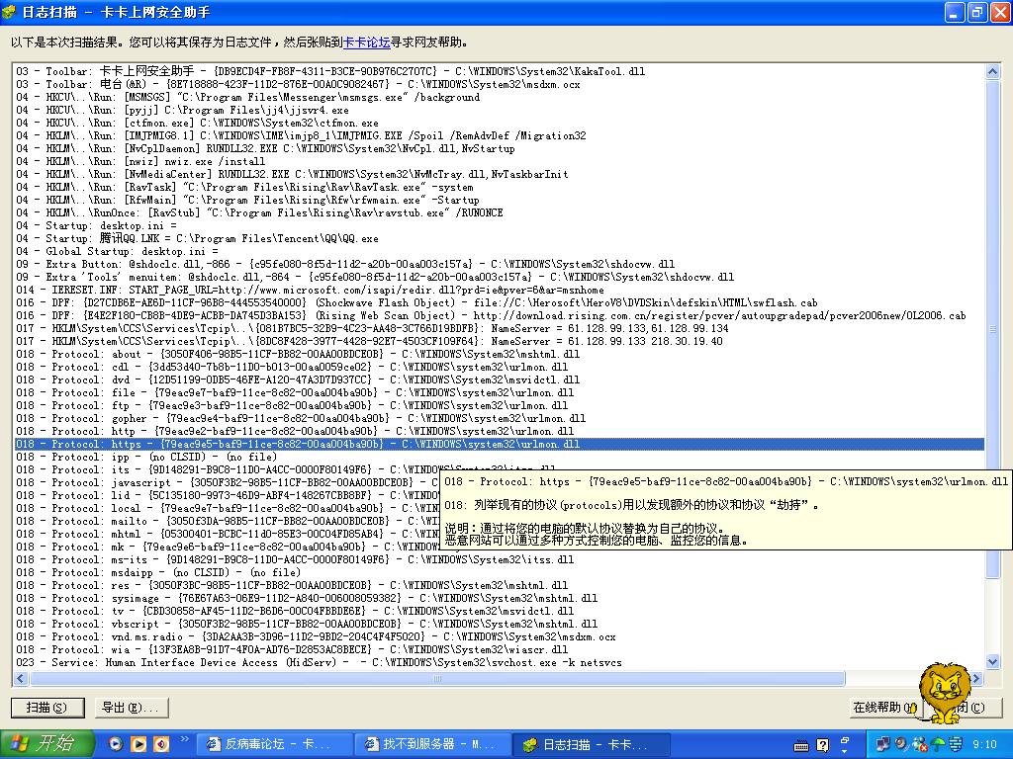Click the blue shield tray icon
This screenshot has width=1013, height=759.
(956, 744)
